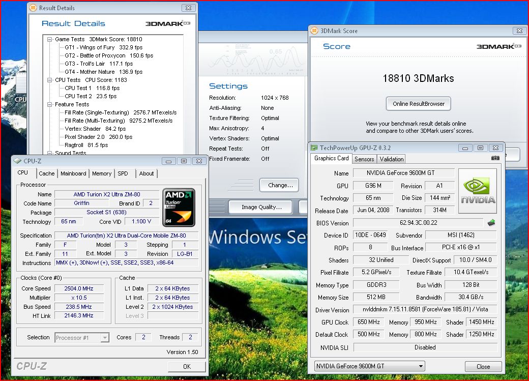Click the AMD Turion Ultra logo in CPU-Z
This screenshot has width=529, height=381.
pos(179,207)
